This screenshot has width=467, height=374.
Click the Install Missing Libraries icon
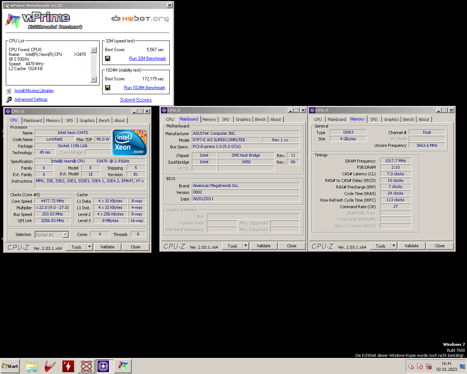click(x=9, y=91)
